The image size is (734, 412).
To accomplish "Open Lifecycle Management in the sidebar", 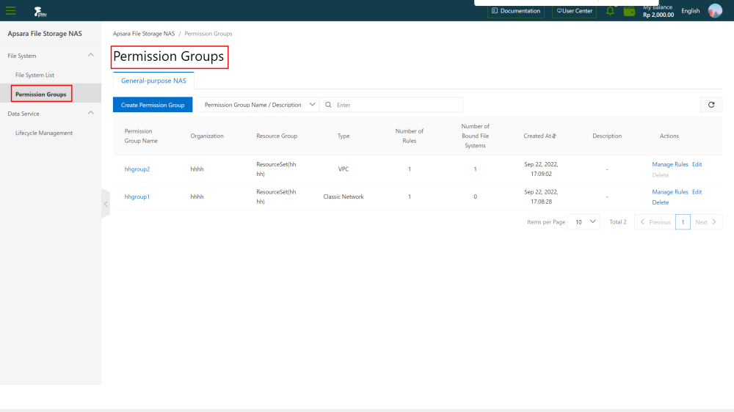I will [44, 133].
